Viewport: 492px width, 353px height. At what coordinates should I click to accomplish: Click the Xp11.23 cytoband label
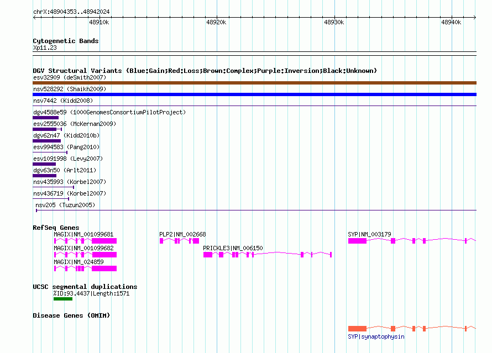tap(45, 48)
